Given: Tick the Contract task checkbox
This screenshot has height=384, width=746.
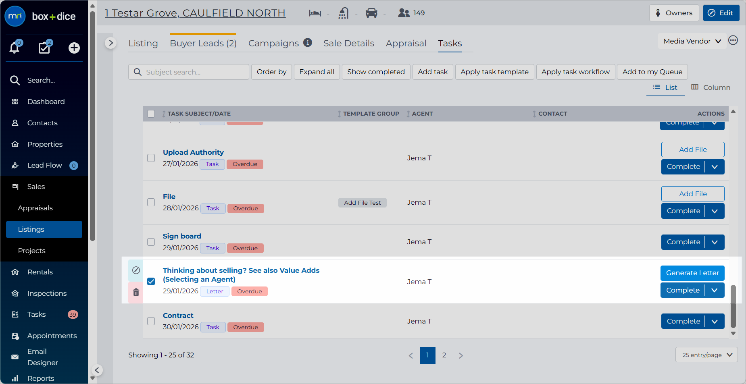Looking at the screenshot, I should pos(151,321).
